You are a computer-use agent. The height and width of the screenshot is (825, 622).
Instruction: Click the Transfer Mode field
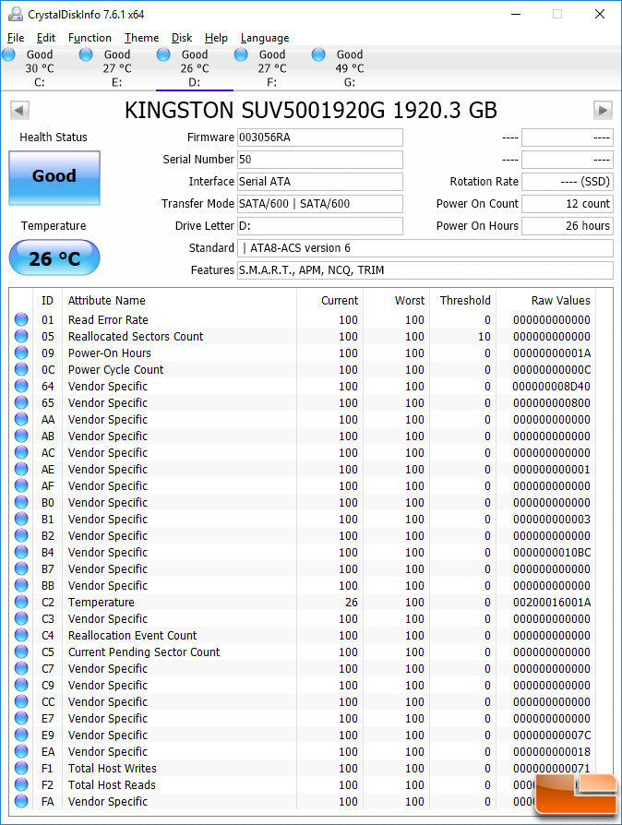coord(320,204)
